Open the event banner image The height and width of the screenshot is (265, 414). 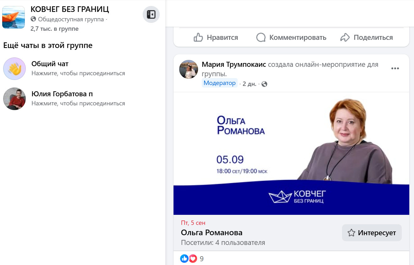tap(291, 153)
